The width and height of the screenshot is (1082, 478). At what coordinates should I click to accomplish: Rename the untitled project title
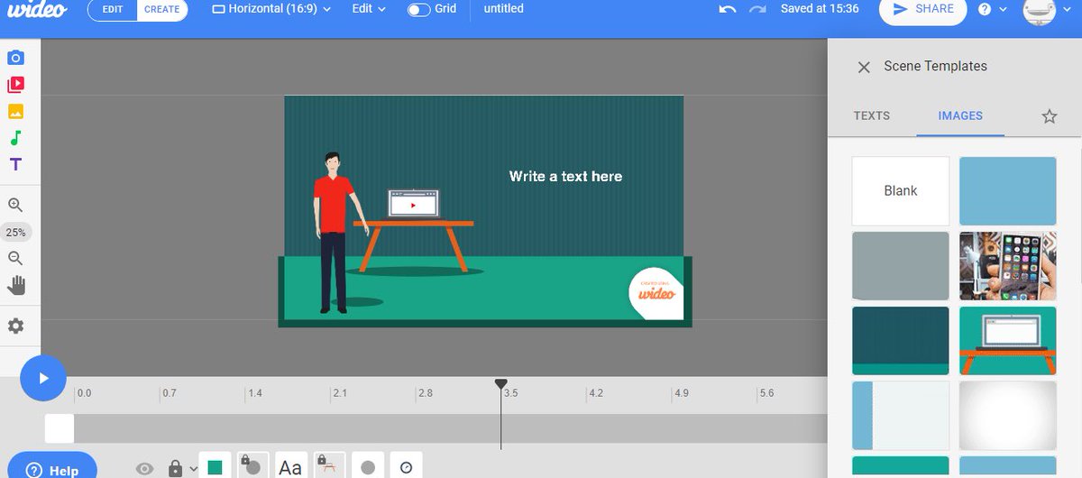tap(504, 9)
